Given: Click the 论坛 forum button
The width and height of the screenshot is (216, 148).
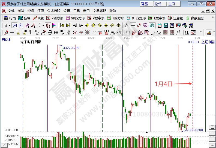Looking at the screenshot, I should point(158,4).
